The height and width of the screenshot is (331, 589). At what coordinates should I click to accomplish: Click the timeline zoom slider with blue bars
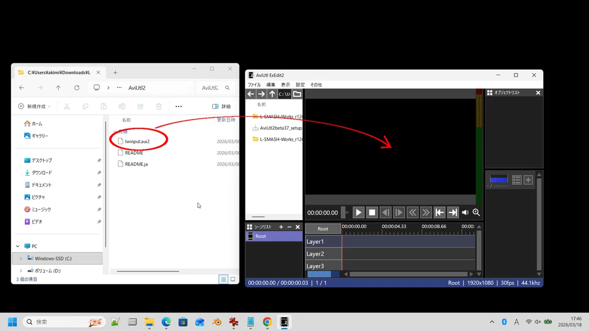click(x=322, y=274)
